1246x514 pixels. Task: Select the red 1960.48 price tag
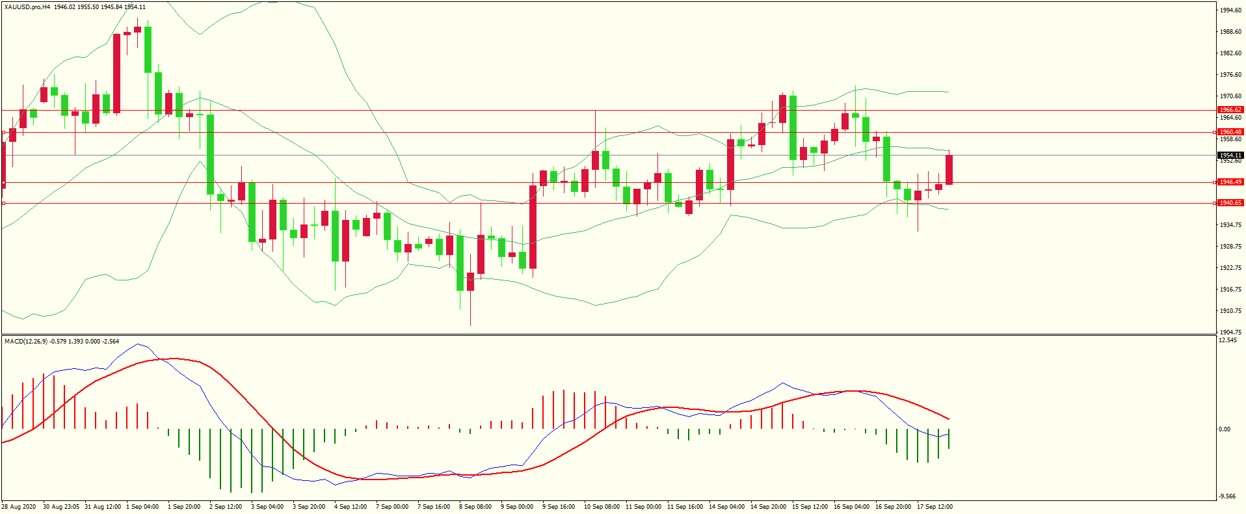pos(1230,132)
